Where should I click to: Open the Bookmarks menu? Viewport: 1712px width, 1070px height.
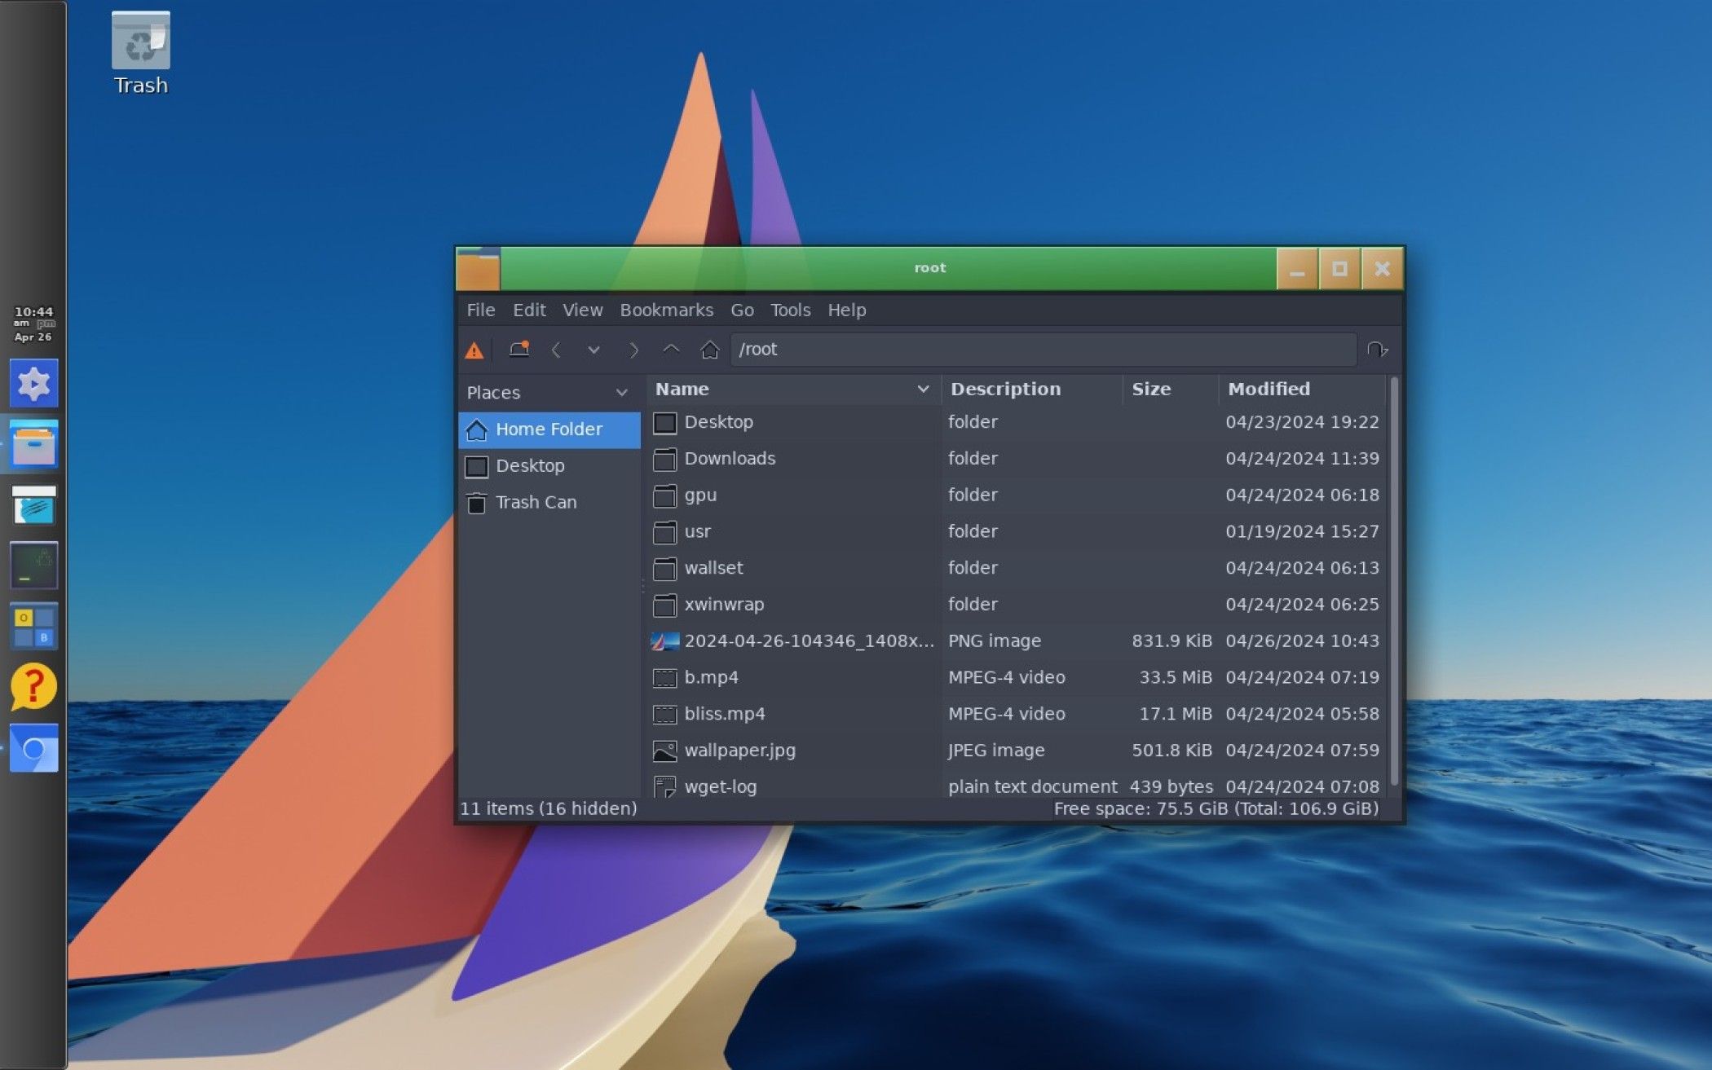666,310
